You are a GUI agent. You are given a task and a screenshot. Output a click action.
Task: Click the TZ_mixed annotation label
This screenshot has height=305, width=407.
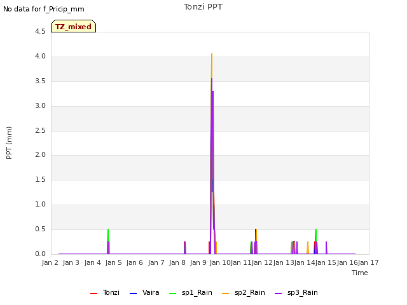pyautogui.click(x=74, y=26)
